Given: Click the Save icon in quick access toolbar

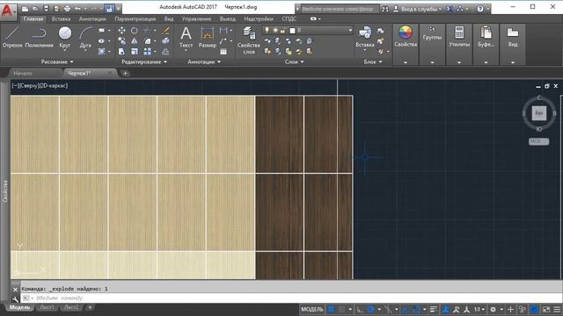Looking at the screenshot, I should 46,9.
